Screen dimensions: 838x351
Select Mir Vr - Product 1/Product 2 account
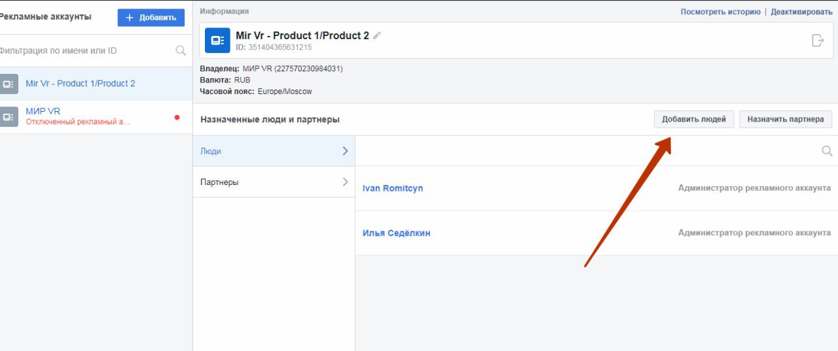96,84
